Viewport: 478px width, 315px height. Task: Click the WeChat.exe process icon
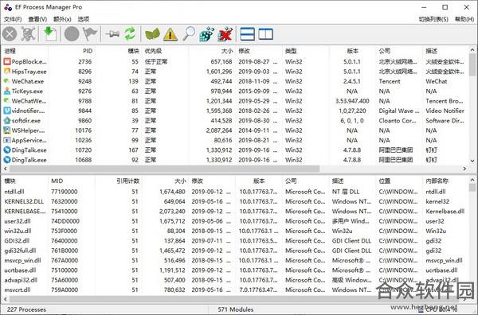tap(7, 81)
